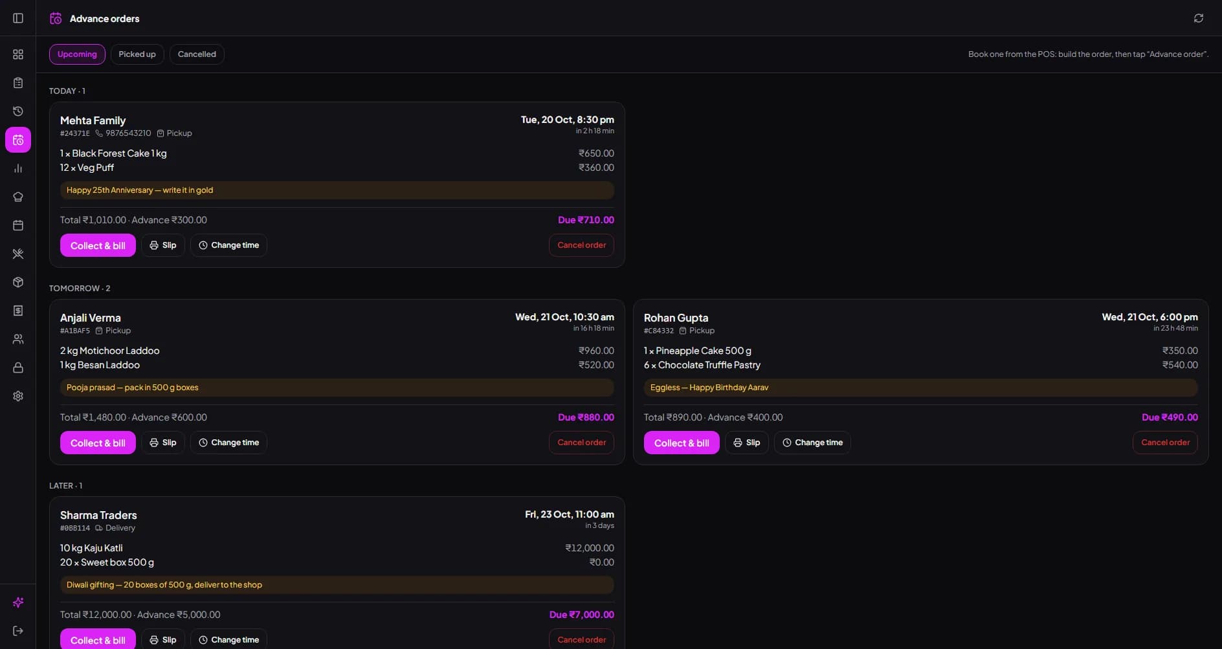This screenshot has width=1222, height=649.
Task: Open the padlock icon in sidebar
Action: [18, 368]
